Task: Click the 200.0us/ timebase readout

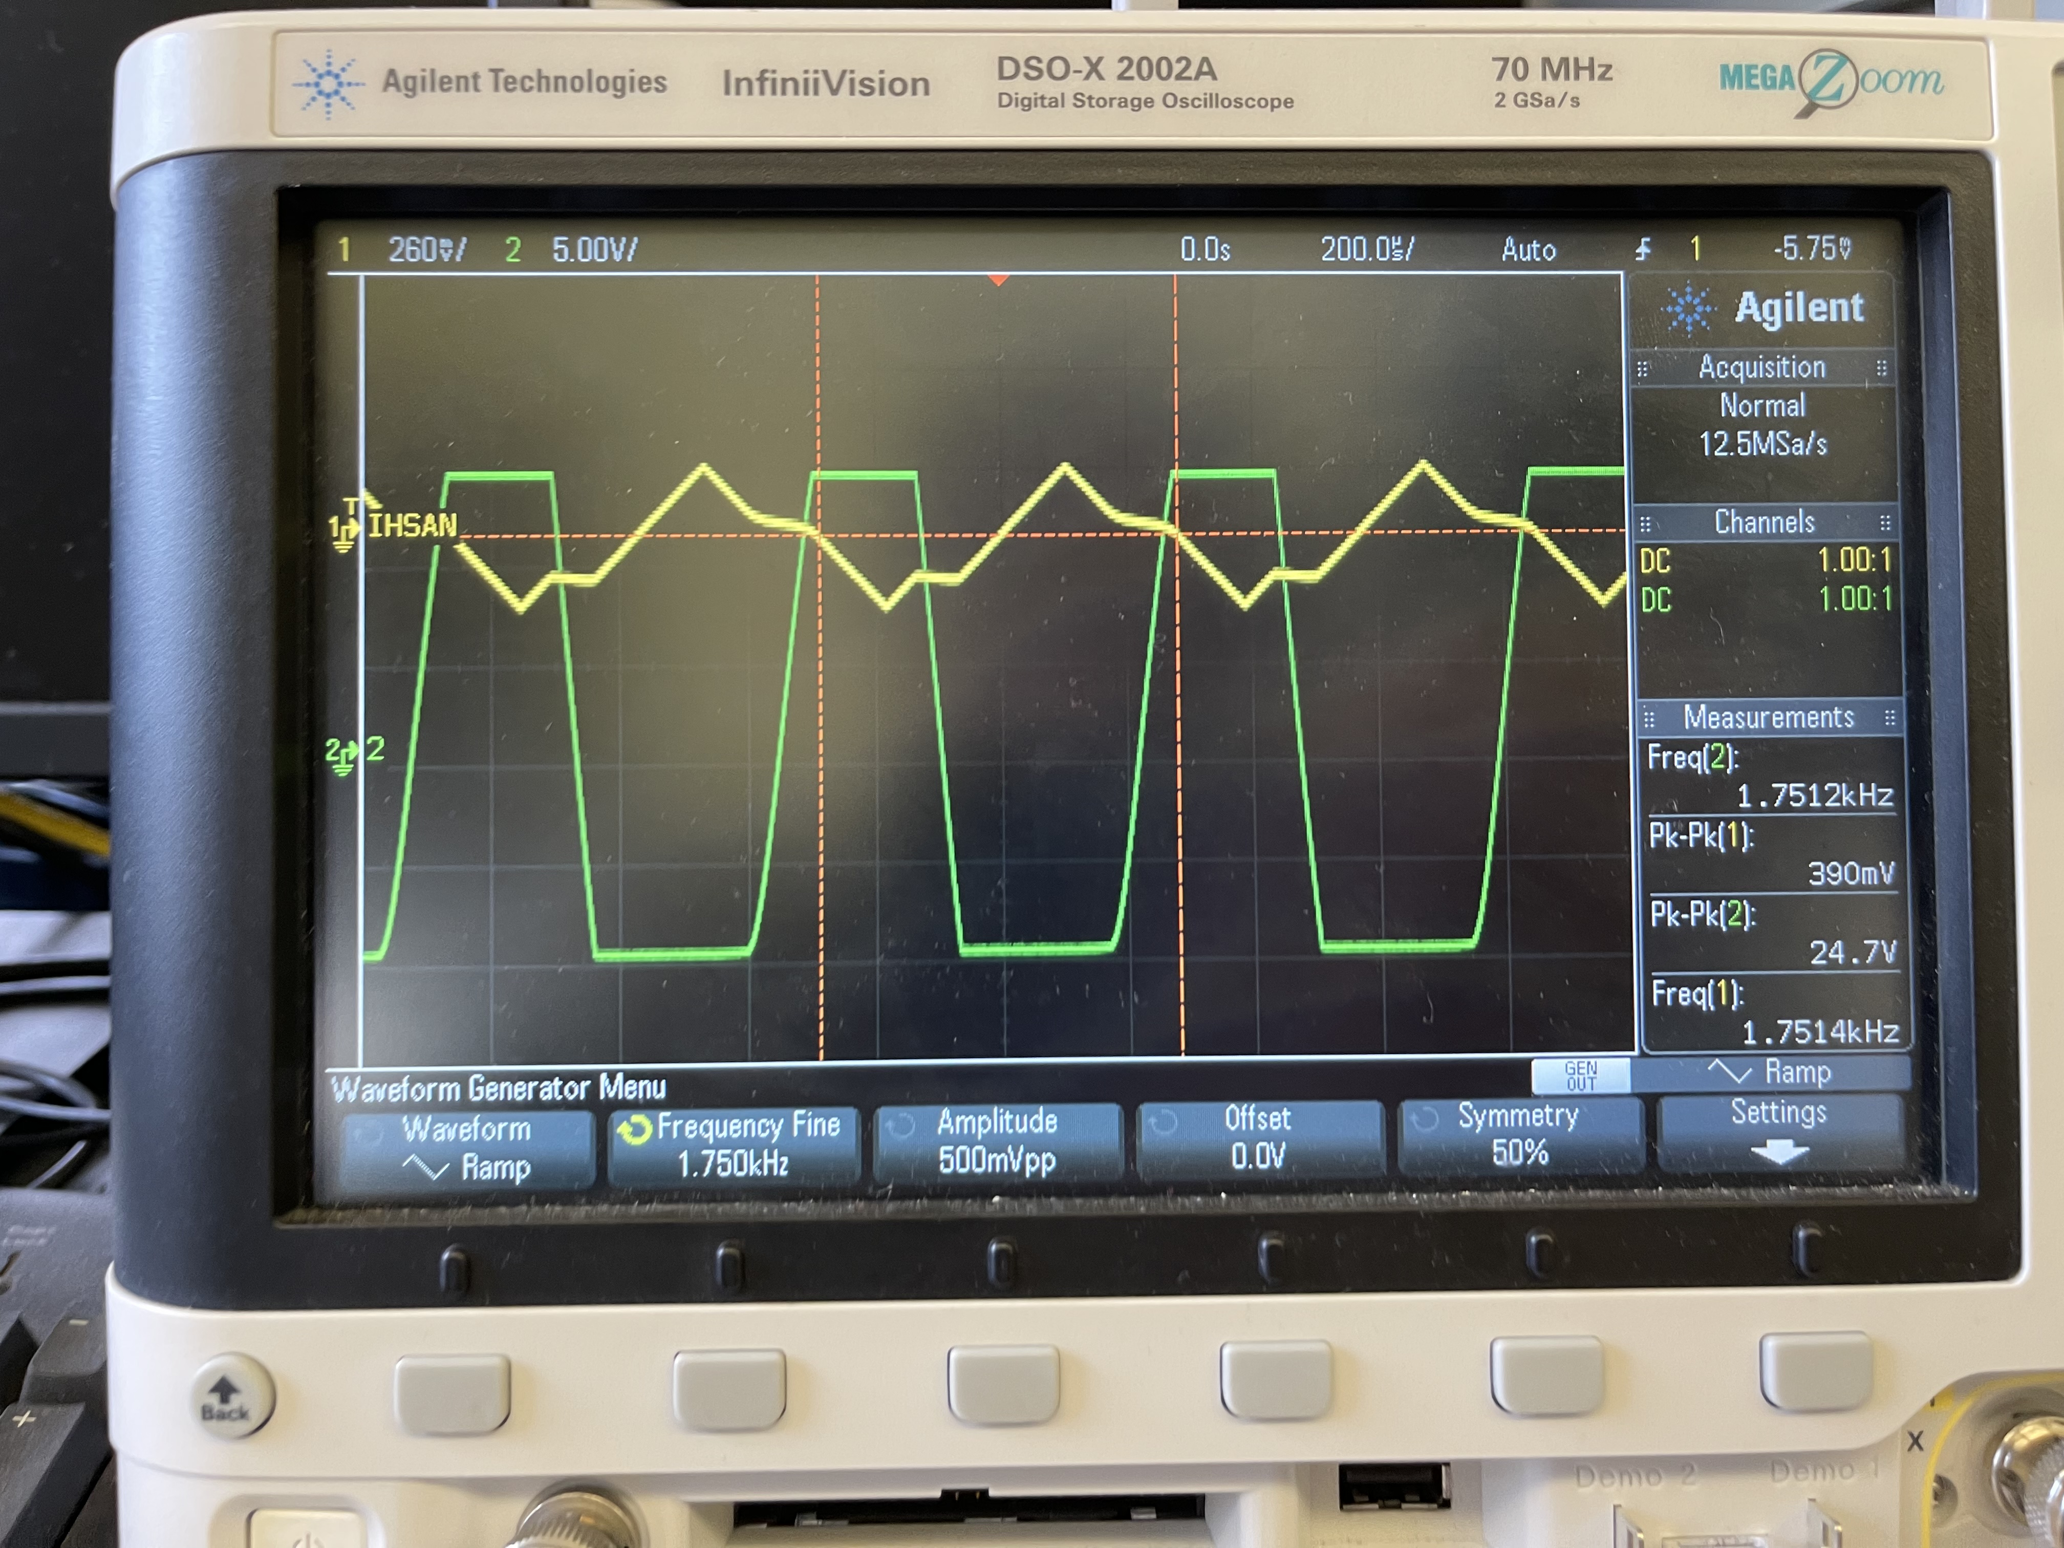Action: click(x=1367, y=249)
